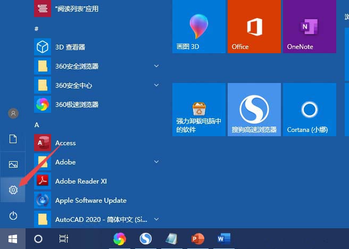Select Access in the app list
Viewport: 349px width, 249px height.
pyautogui.click(x=98, y=143)
